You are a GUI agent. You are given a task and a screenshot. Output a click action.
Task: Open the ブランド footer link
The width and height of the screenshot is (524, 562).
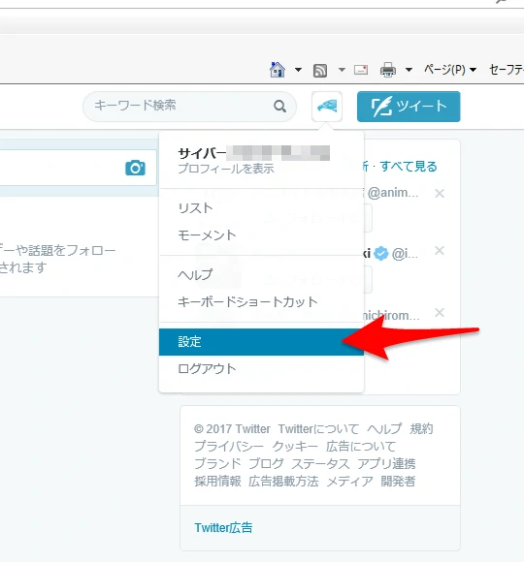pyautogui.click(x=217, y=464)
